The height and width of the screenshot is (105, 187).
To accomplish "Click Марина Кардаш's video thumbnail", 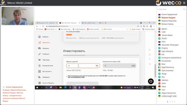I will coord(18,16).
